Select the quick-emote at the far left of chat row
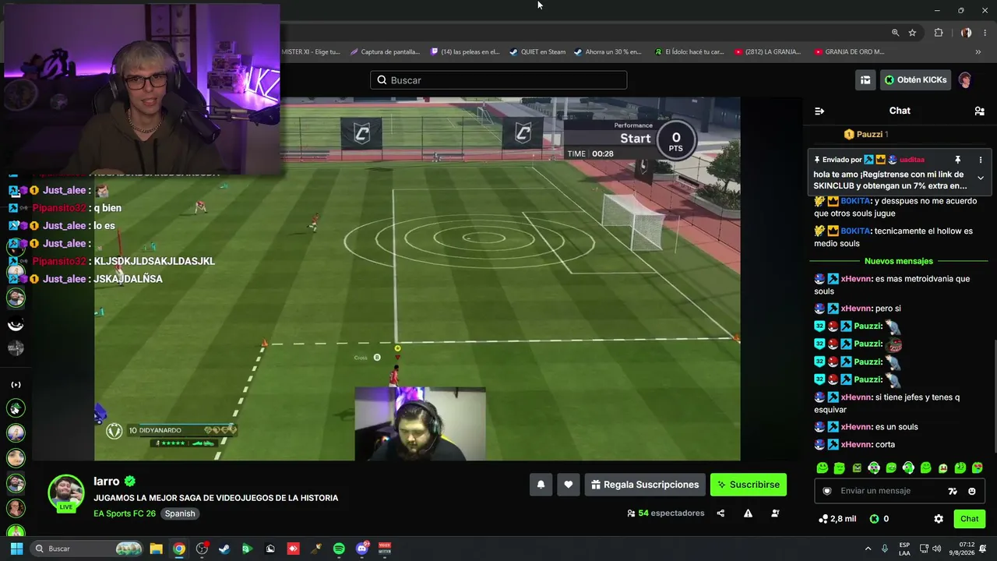Screen dimensions: 997x561 (823, 468)
